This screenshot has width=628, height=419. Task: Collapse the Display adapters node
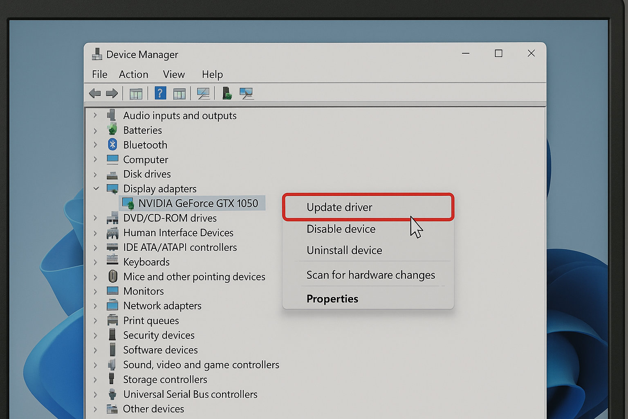coord(96,189)
